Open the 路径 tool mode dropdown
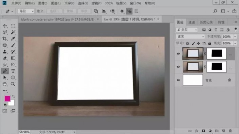The image size is (239, 134). pyautogui.click(x=26, y=11)
